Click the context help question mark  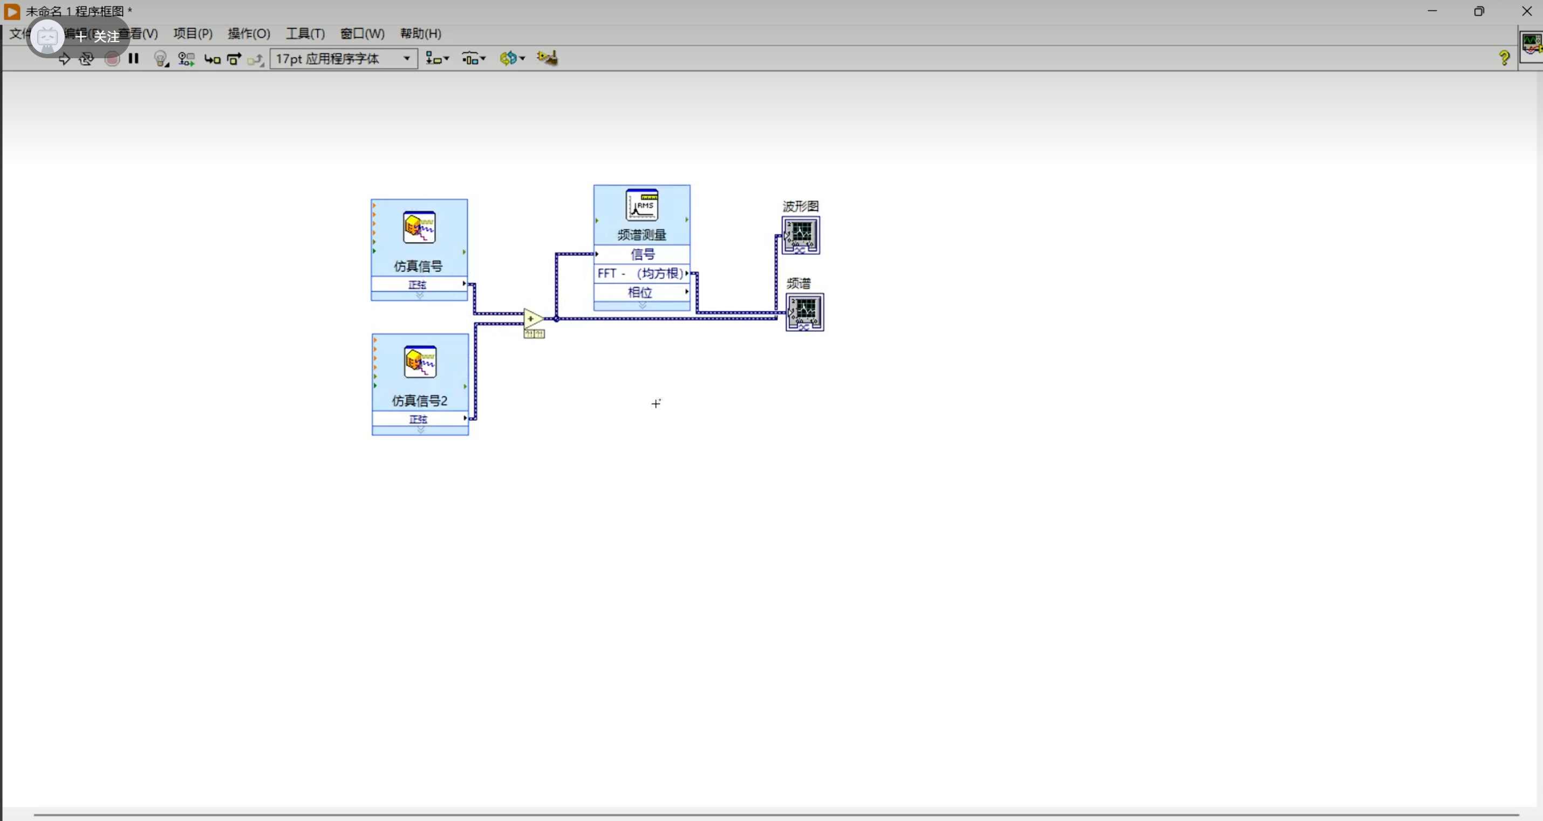tap(1504, 58)
